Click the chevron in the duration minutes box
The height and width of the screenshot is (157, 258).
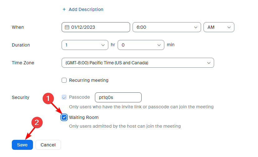click(x=159, y=45)
